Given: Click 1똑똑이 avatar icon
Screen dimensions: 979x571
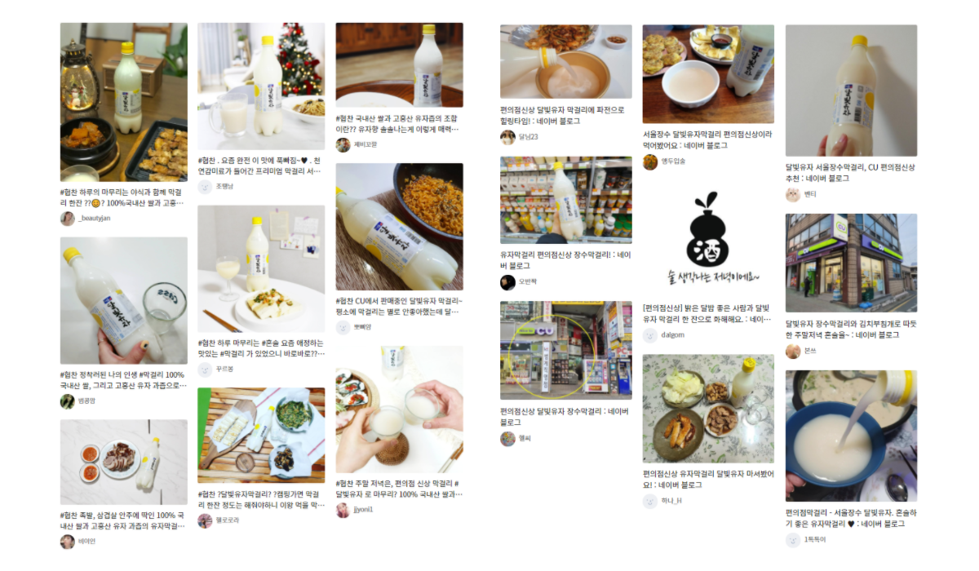Looking at the screenshot, I should tap(793, 539).
